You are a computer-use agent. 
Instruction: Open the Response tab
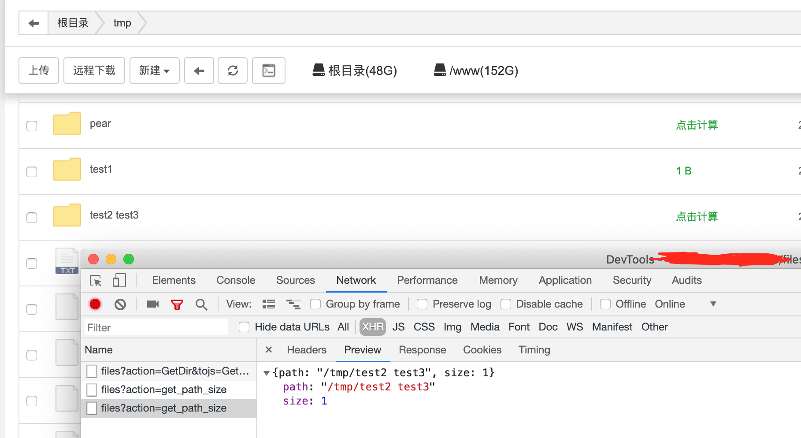click(x=422, y=350)
